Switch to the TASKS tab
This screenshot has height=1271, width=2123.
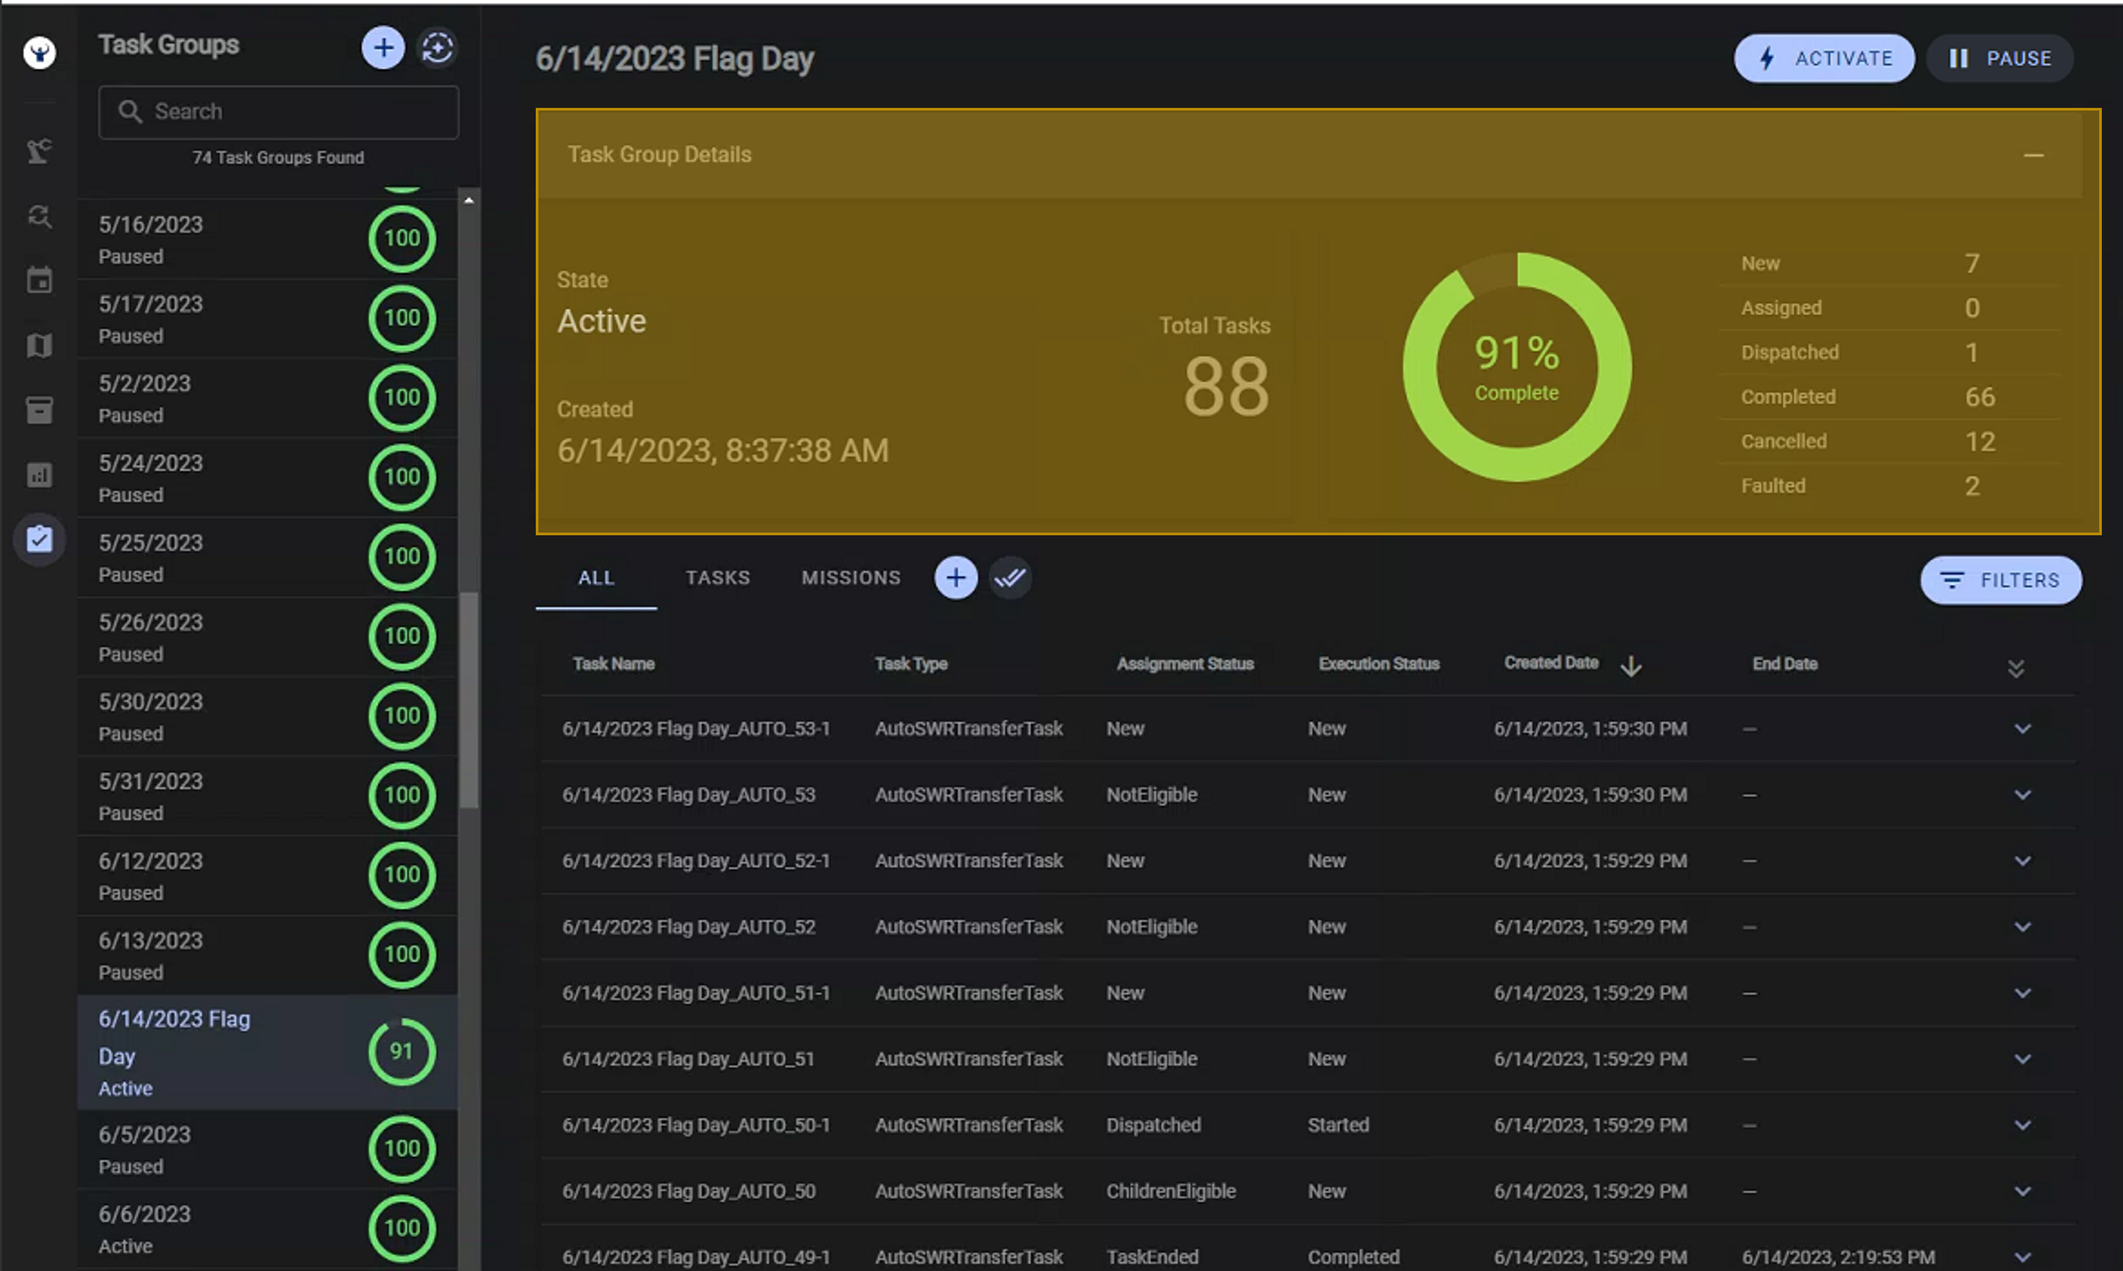(717, 578)
